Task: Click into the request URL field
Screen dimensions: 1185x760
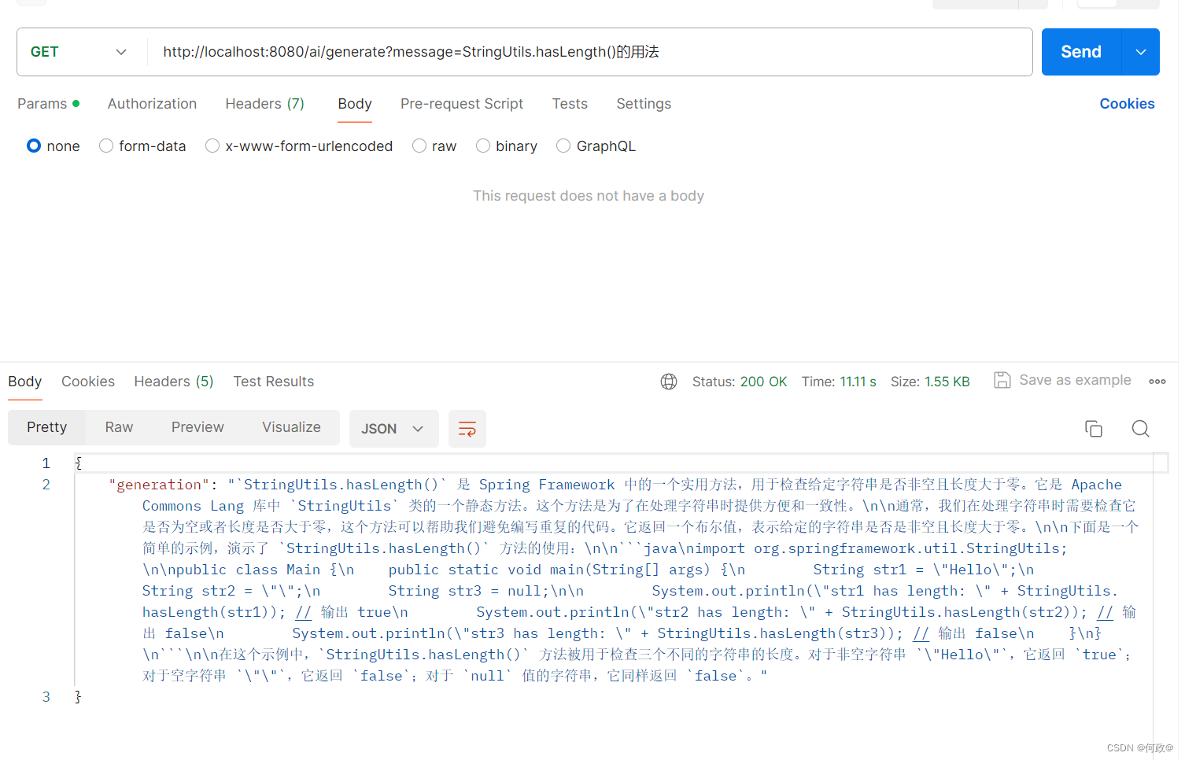Action: (x=590, y=52)
